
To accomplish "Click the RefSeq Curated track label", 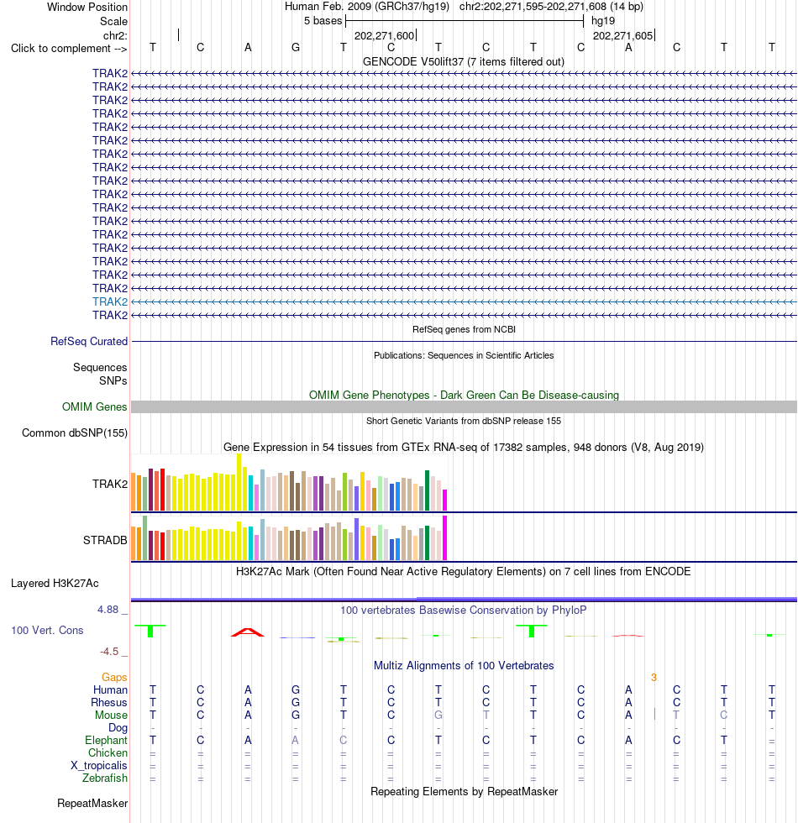I will tap(89, 342).
